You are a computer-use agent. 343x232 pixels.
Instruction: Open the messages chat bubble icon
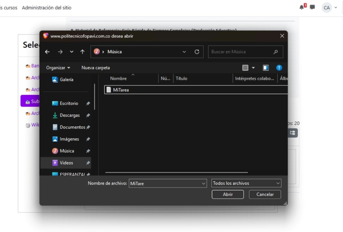click(312, 7)
